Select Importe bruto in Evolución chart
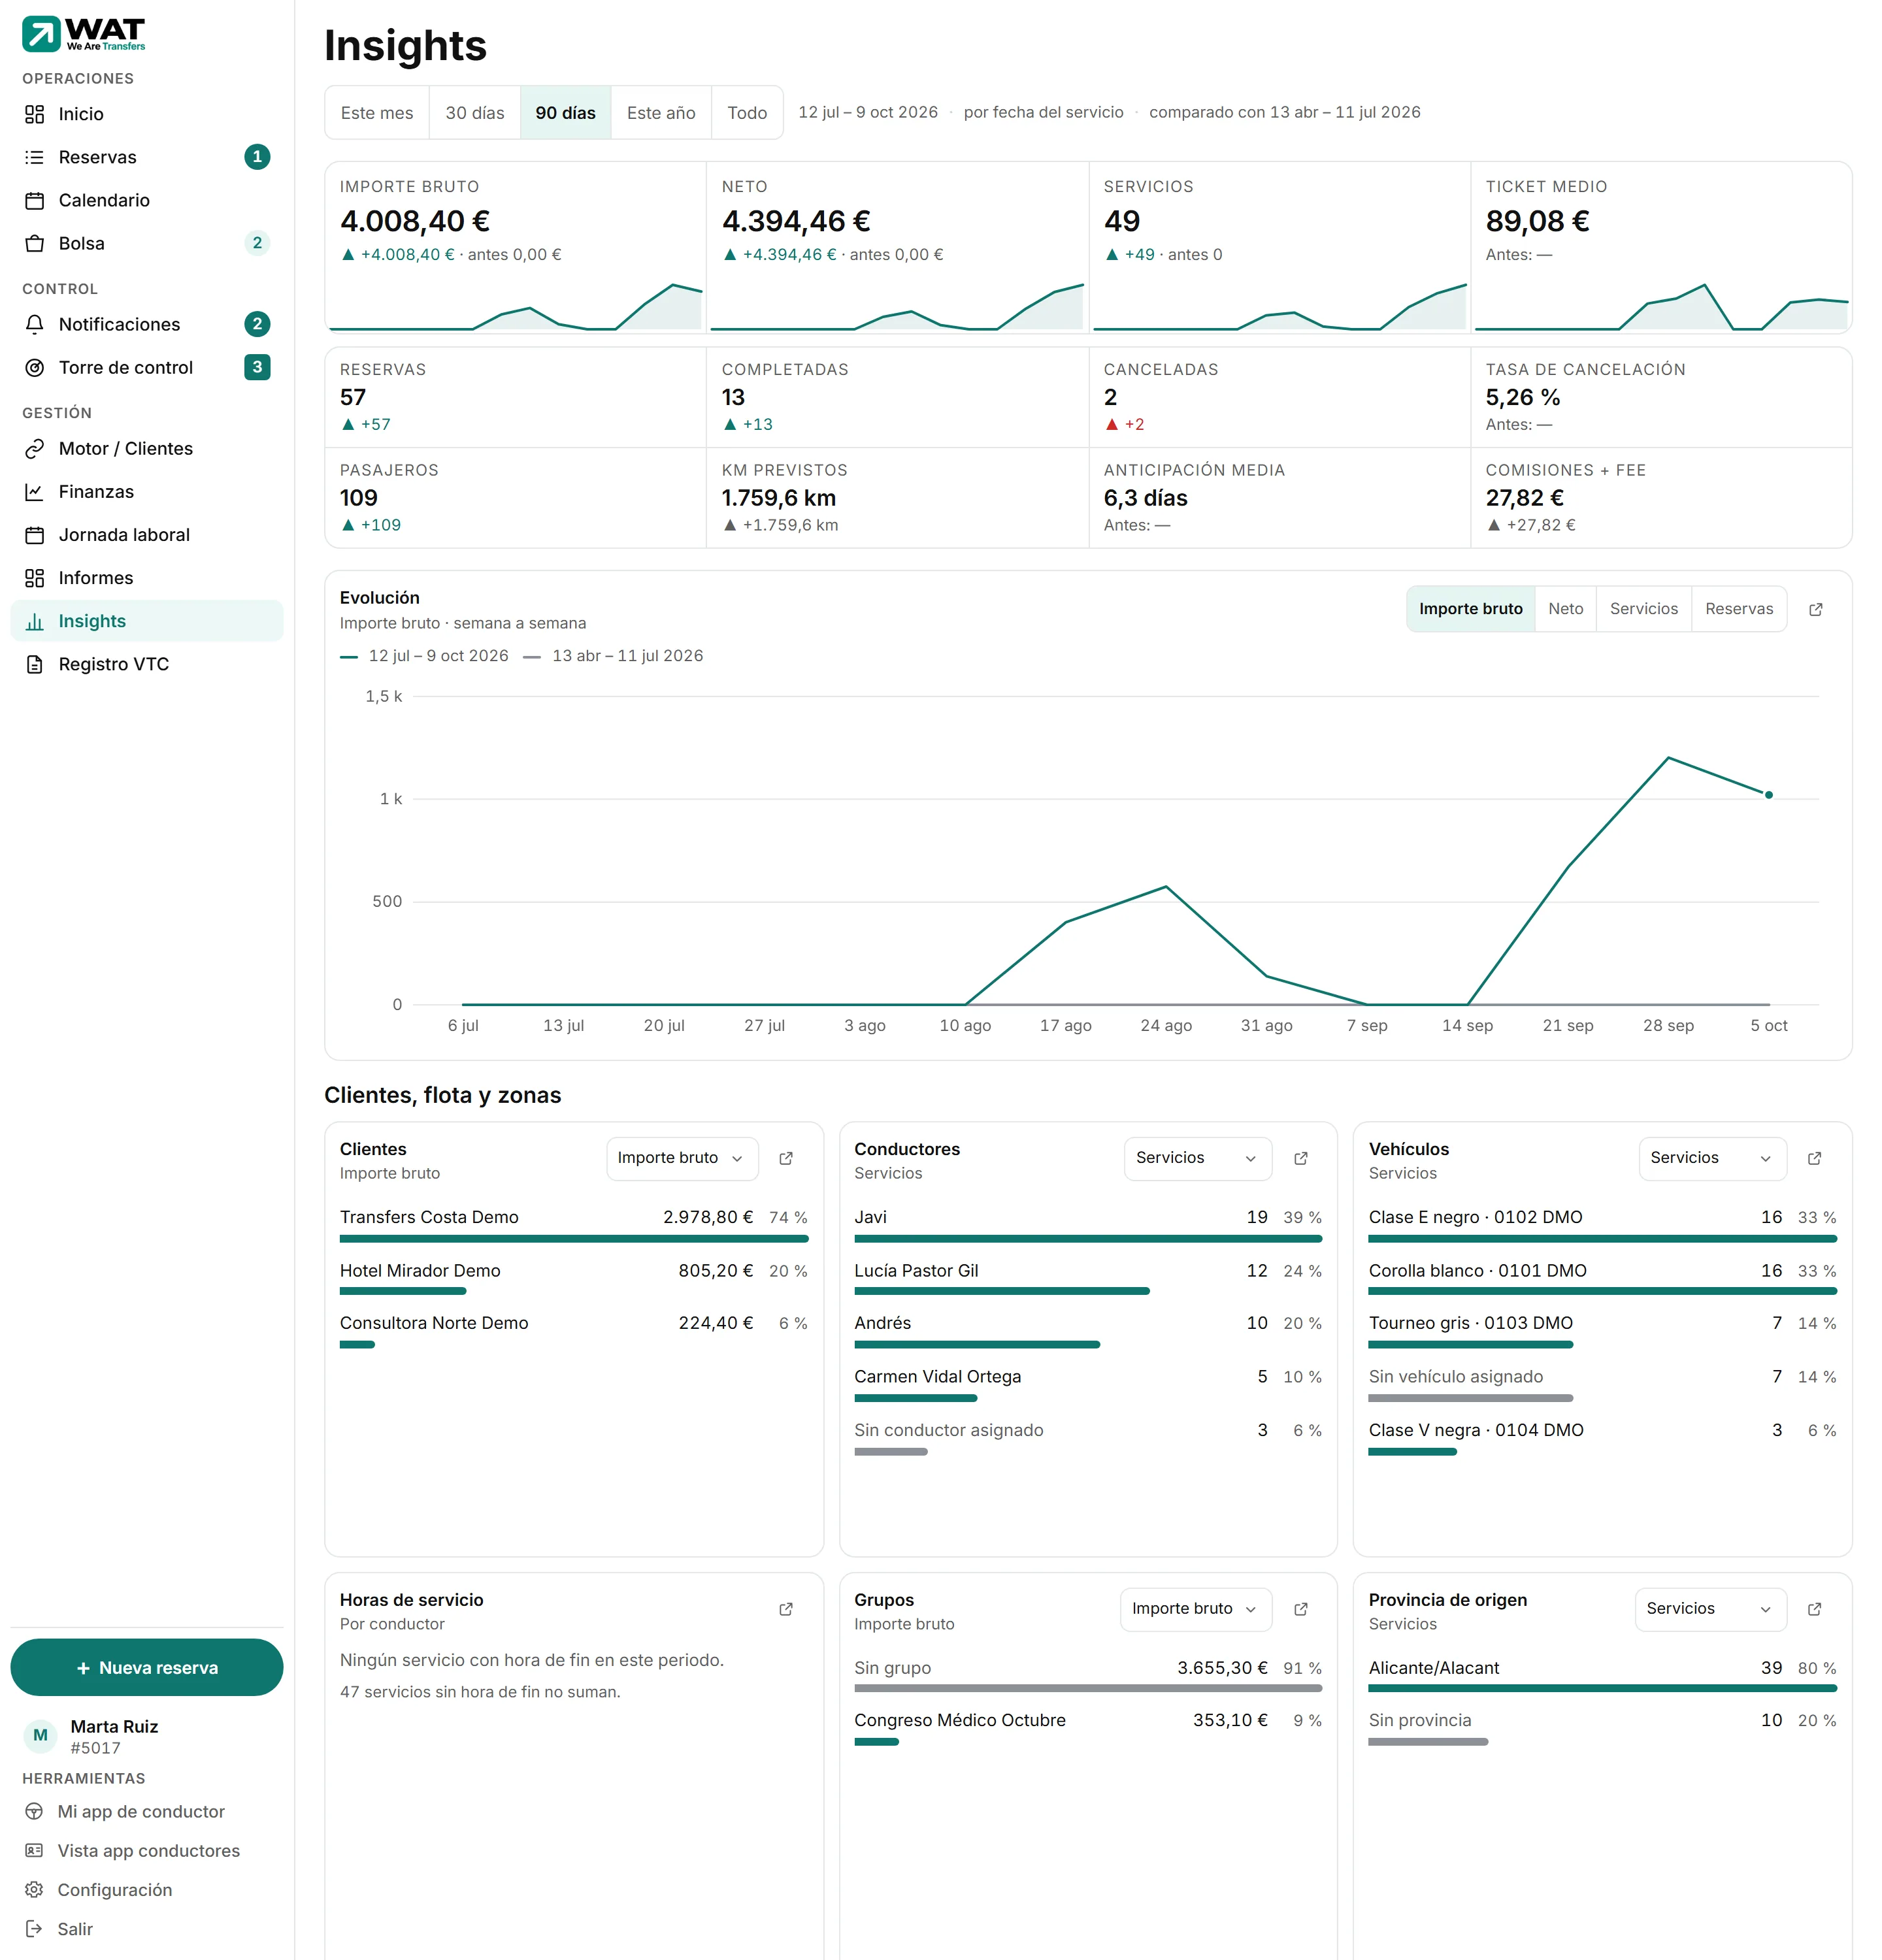This screenshot has height=1960, width=1882. tap(1470, 609)
